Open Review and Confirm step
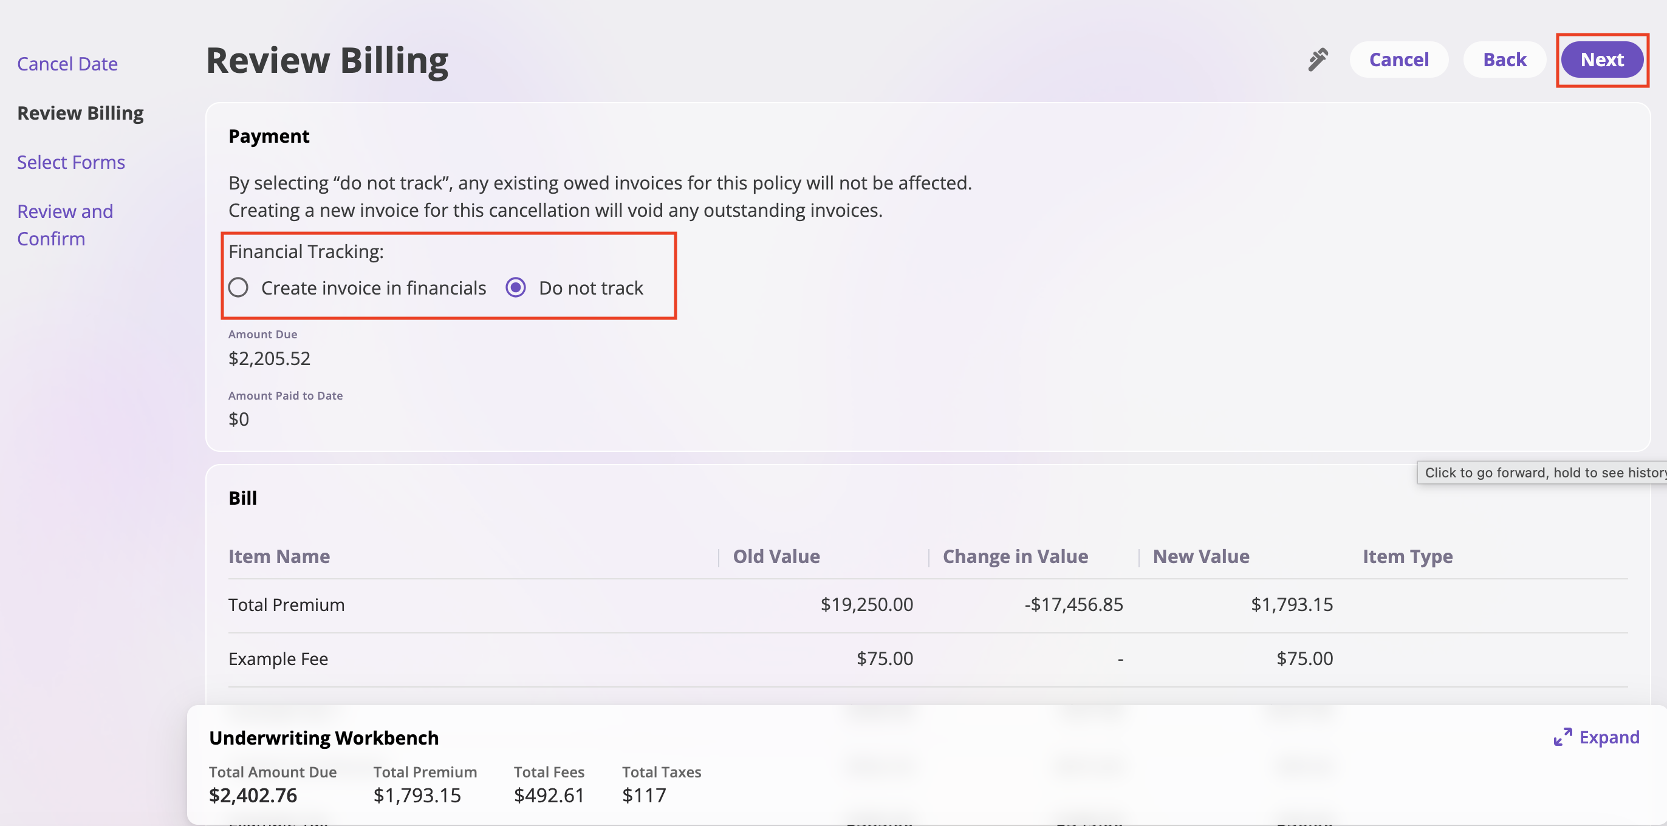Screen dimensions: 1667x826 [65, 225]
